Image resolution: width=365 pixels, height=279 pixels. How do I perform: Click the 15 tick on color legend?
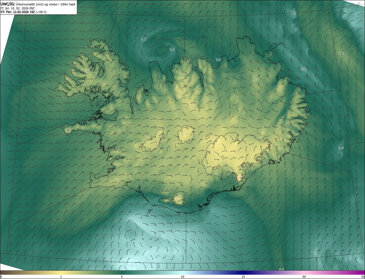point(243,277)
